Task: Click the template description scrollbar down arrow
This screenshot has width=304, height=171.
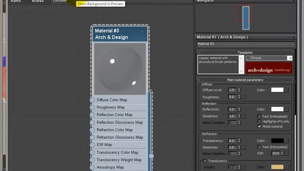Action: (241, 71)
